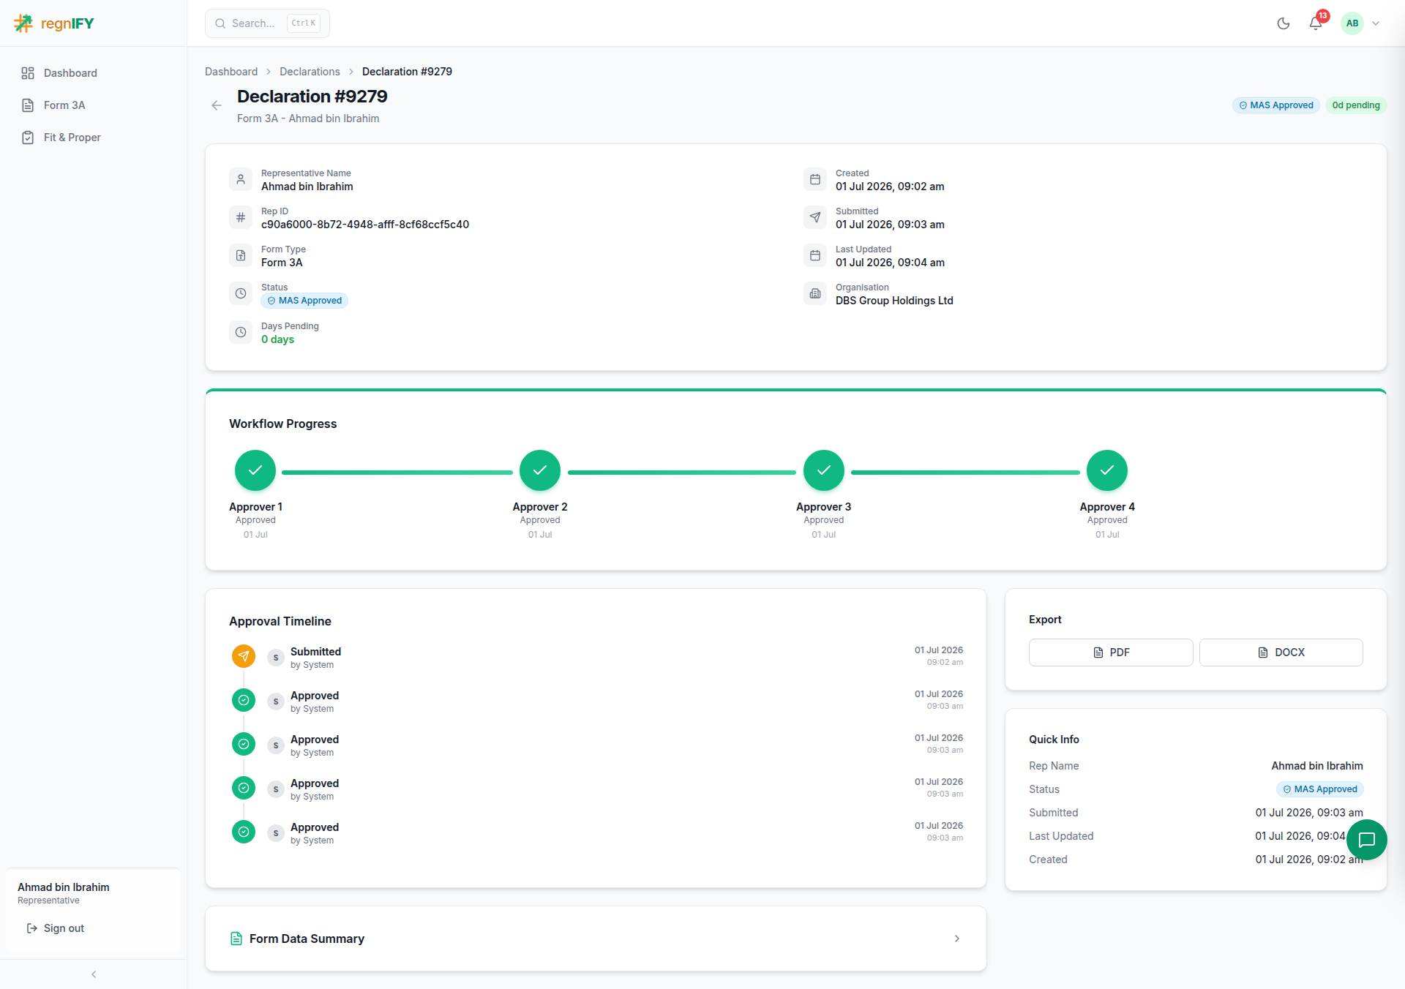Viewport: 1405px width, 989px height.
Task: Toggle dark mode moon icon
Action: tap(1283, 23)
